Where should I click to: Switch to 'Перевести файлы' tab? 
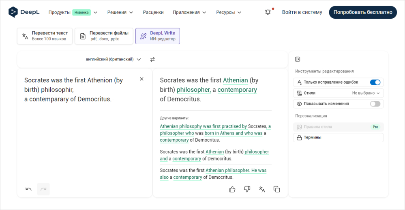105,36
